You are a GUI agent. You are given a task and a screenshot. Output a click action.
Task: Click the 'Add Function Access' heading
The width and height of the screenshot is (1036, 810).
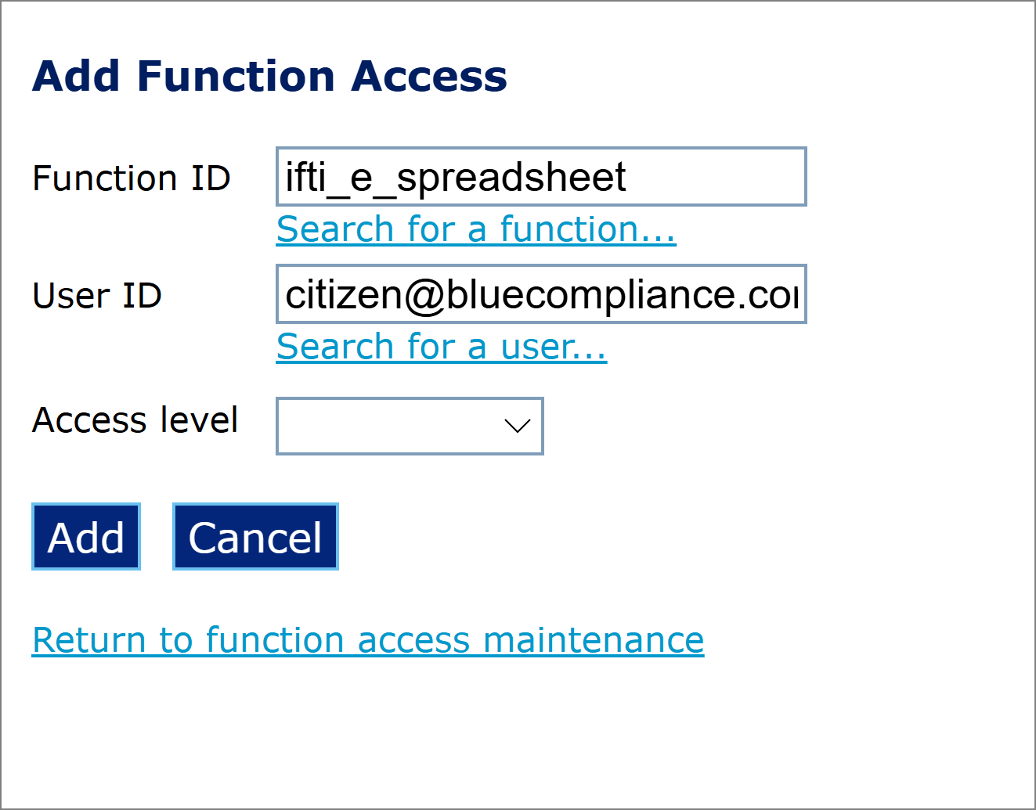(269, 77)
